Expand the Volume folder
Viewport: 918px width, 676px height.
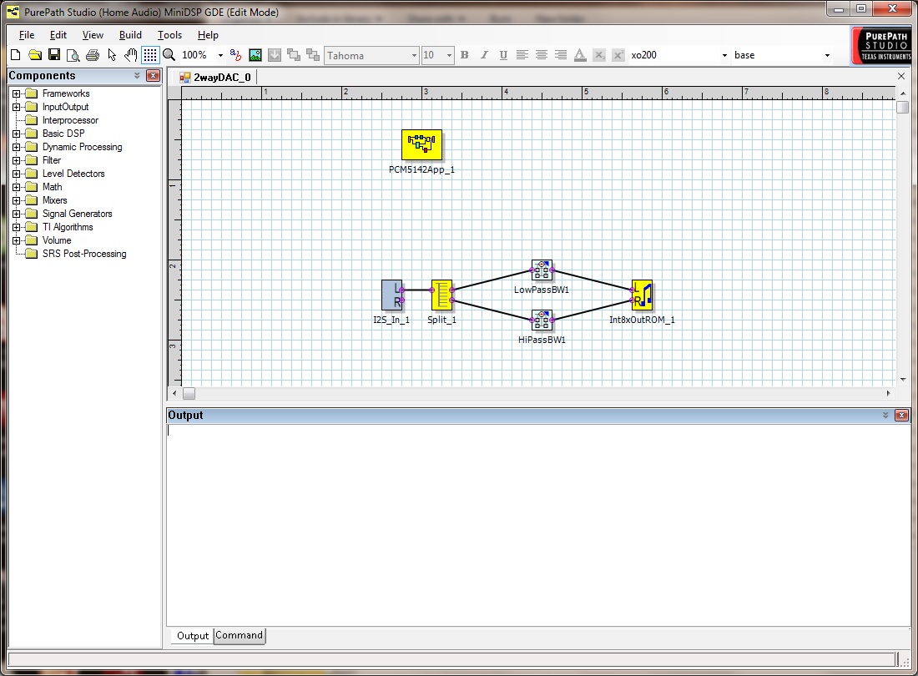point(17,240)
